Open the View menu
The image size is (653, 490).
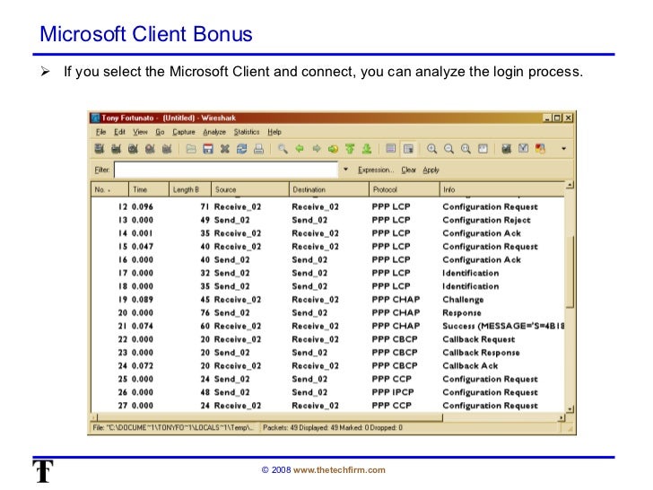click(x=140, y=132)
